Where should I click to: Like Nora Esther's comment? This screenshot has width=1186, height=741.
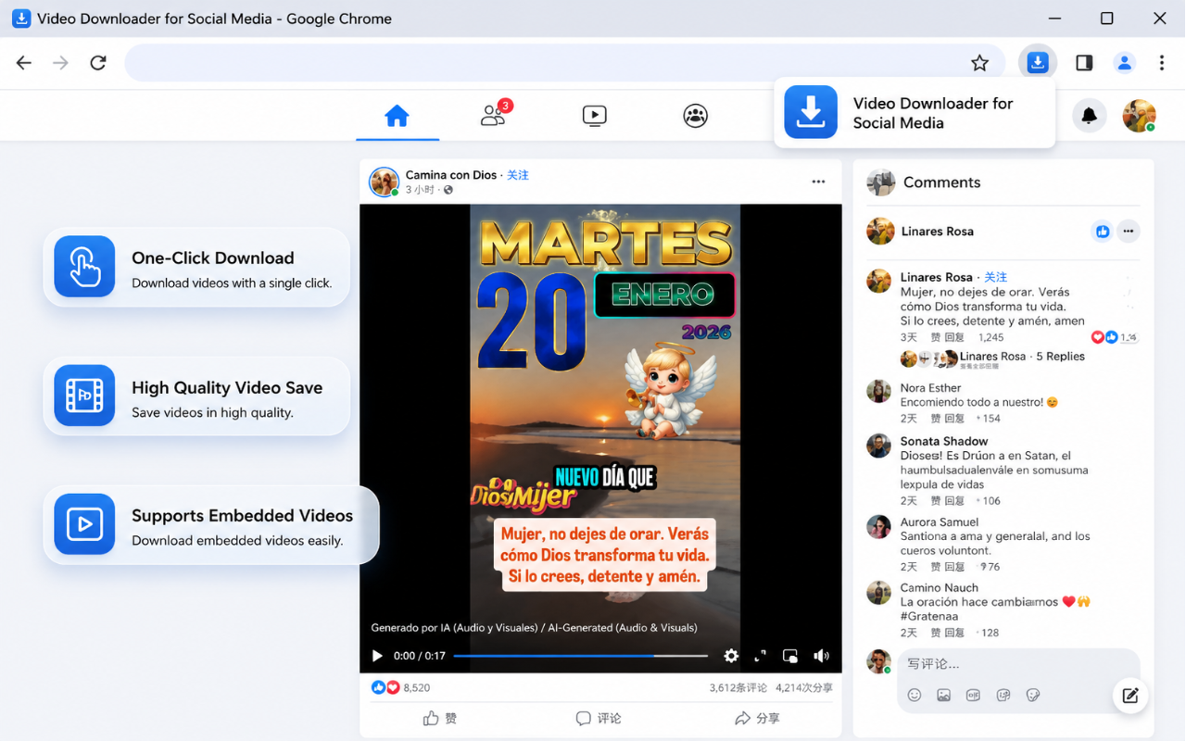(936, 418)
